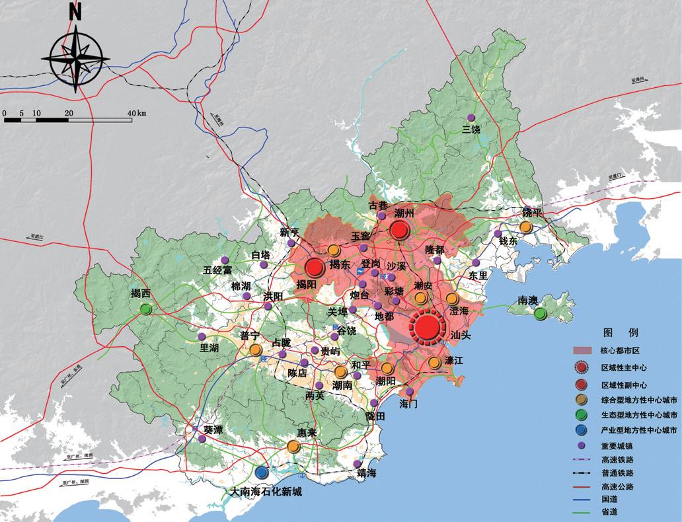Select the large red 汕头 main center marker

click(x=427, y=326)
